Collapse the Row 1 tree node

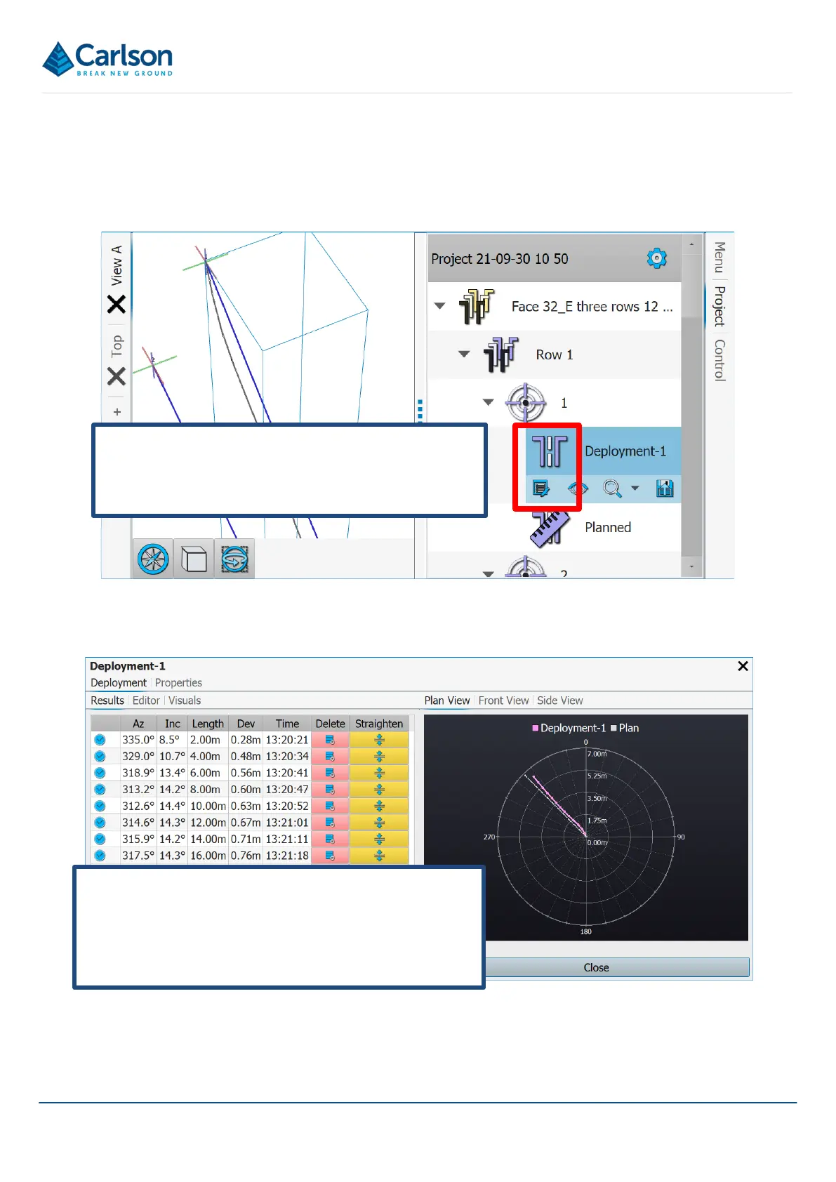(x=464, y=354)
